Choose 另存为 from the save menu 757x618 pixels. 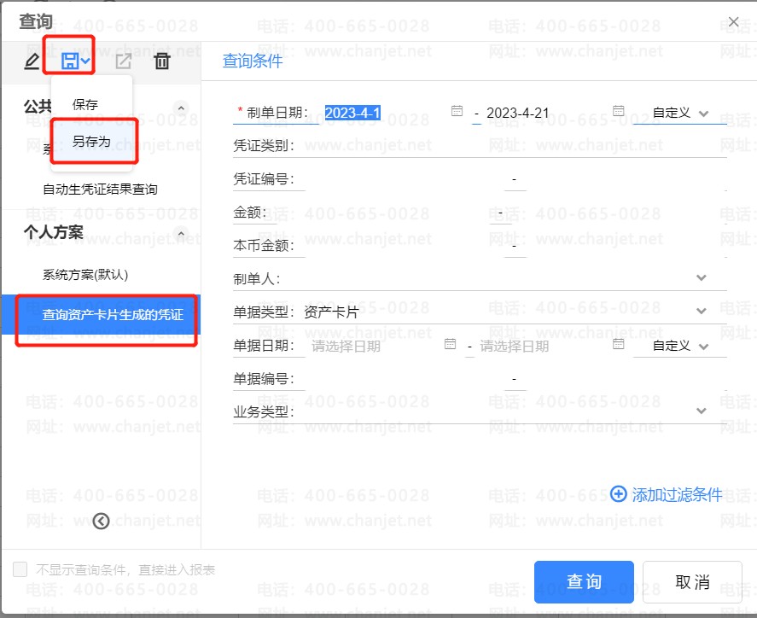91,141
